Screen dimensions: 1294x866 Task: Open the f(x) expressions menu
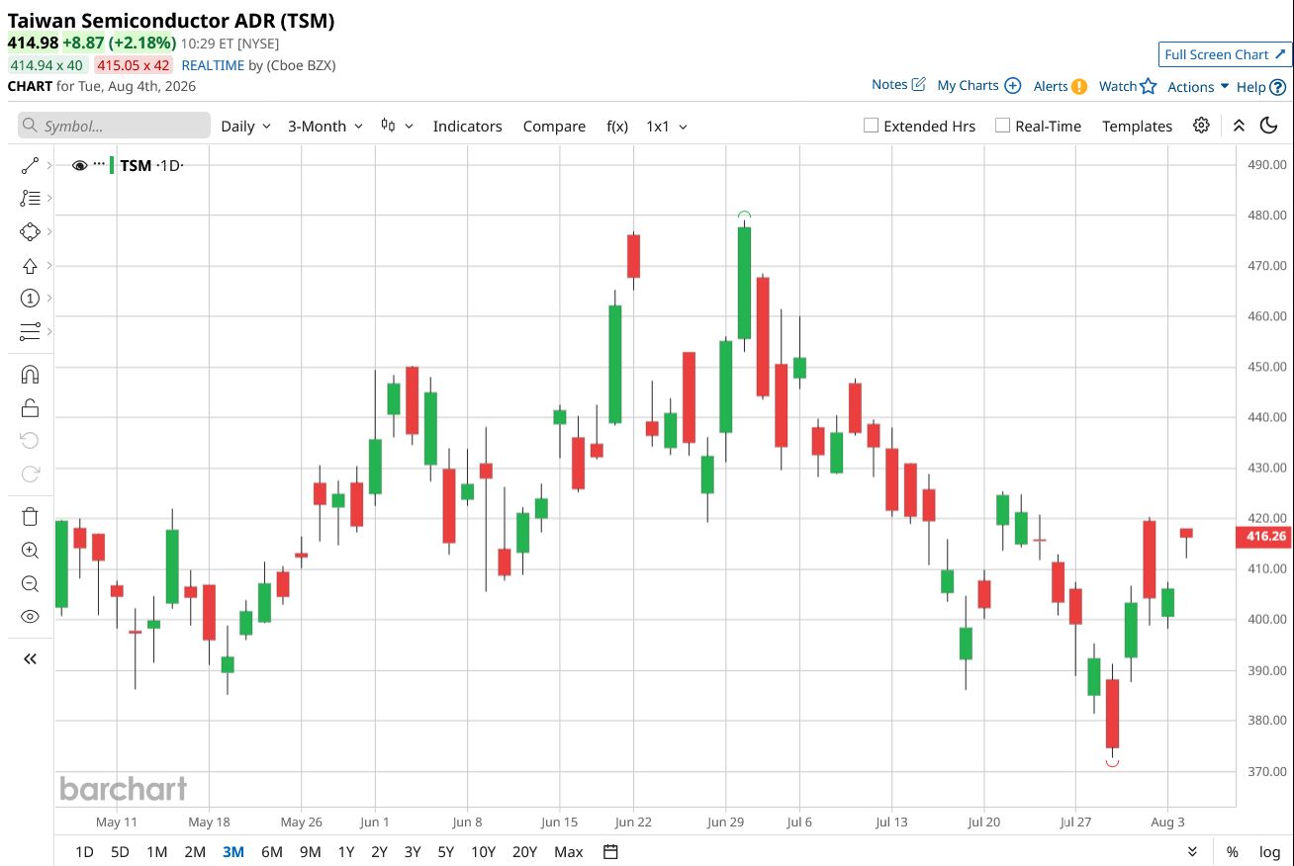(617, 127)
